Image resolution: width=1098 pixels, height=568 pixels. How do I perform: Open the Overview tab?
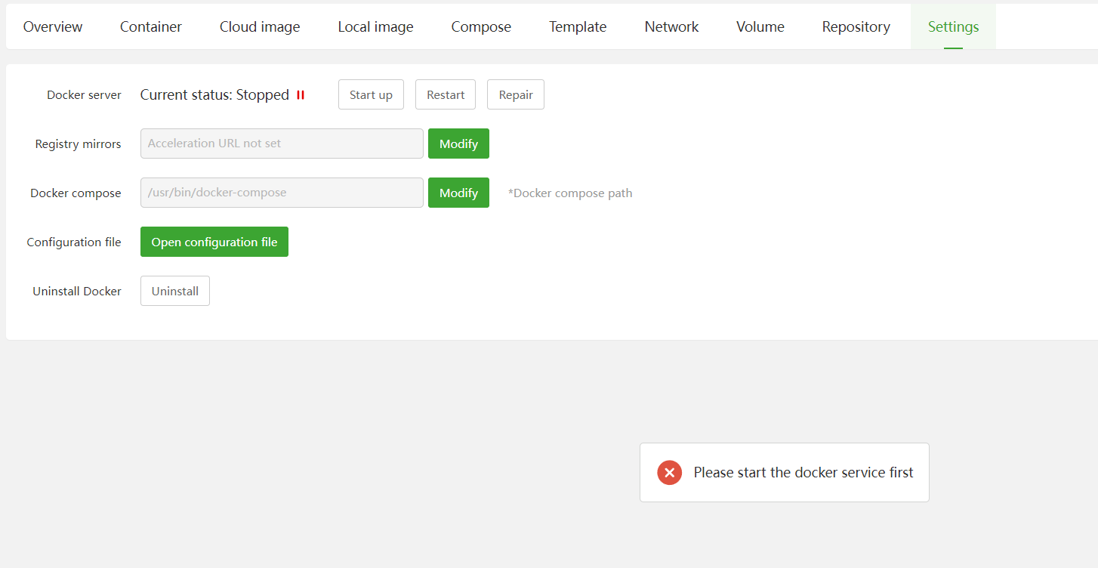point(53,27)
